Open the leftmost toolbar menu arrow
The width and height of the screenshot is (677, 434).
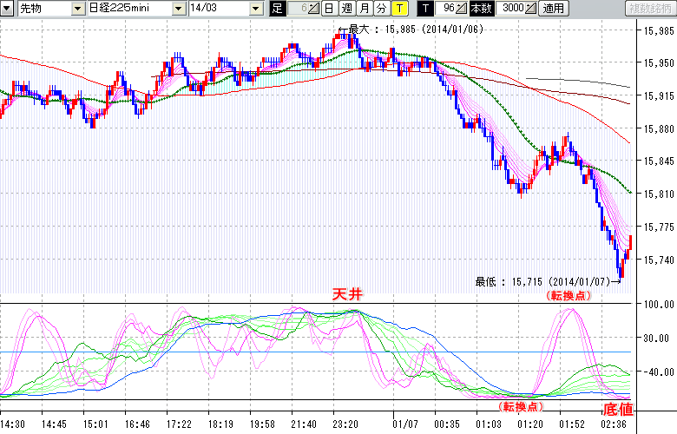(7, 9)
